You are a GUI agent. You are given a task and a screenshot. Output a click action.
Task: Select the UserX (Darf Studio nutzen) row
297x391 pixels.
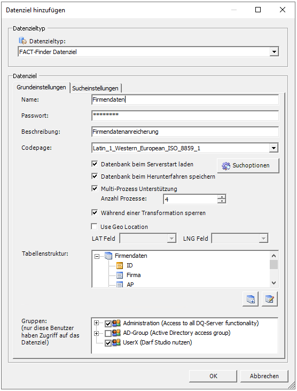[158, 342]
